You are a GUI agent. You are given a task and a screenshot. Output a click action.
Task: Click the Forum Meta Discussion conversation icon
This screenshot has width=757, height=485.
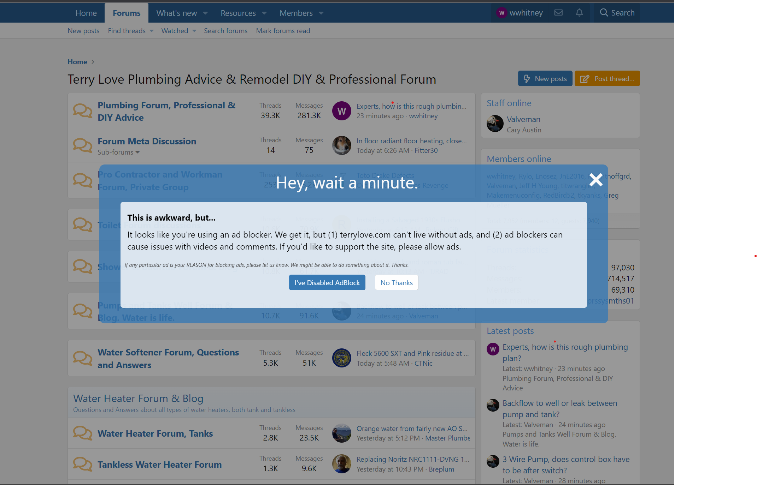82,145
